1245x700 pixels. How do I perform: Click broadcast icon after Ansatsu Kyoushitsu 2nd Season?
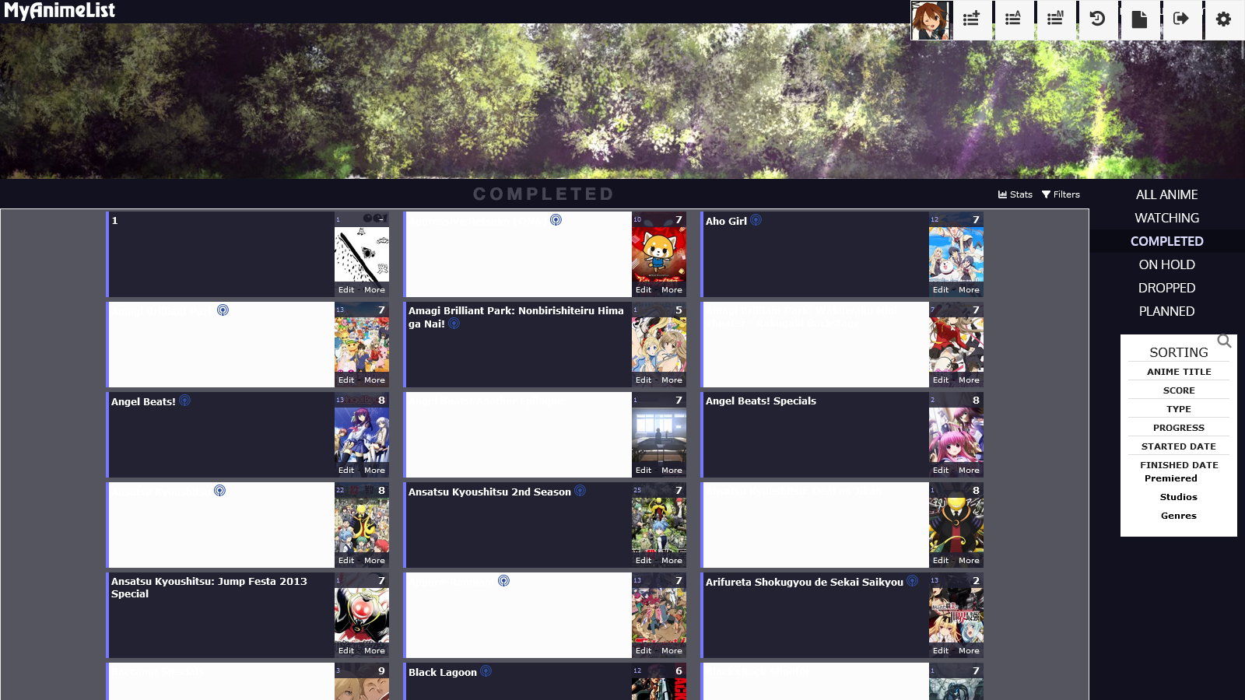[x=580, y=491]
